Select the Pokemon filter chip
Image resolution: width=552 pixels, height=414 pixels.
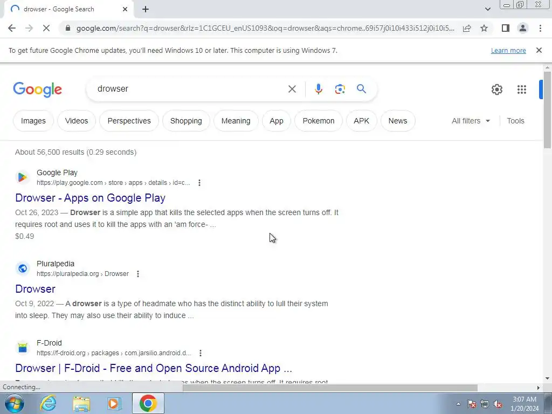(319, 121)
